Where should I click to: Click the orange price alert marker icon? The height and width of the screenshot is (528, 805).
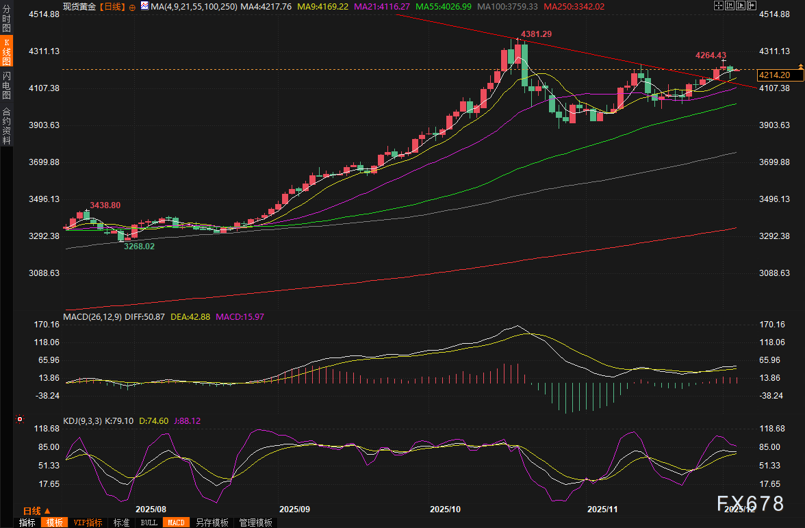point(800,65)
